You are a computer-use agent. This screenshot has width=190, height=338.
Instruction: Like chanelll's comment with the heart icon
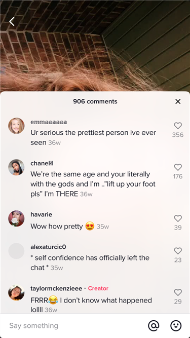coord(178,167)
